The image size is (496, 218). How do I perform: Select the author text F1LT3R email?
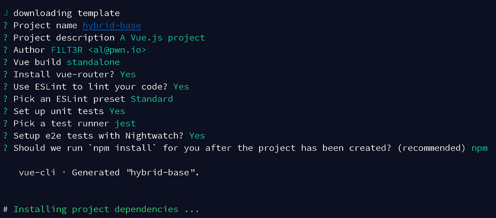coord(99,50)
